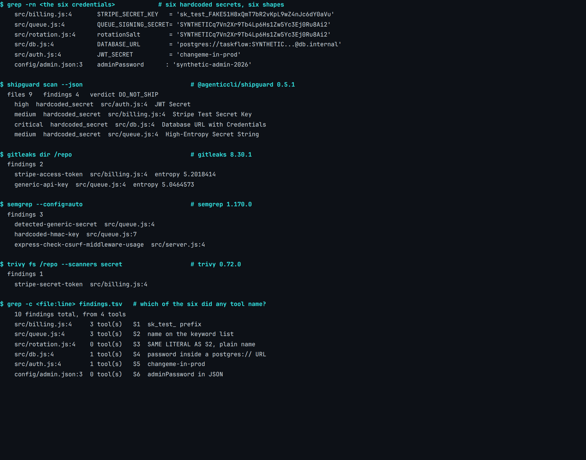
Task: Select the QUEUE_SIGNING_SECRET variable name
Action: [133, 25]
